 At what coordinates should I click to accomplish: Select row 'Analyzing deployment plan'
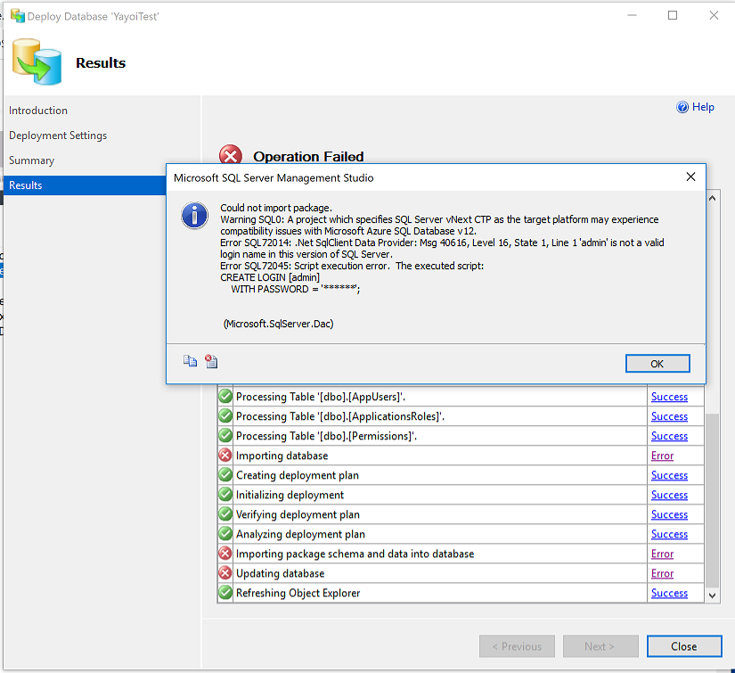[x=461, y=534]
